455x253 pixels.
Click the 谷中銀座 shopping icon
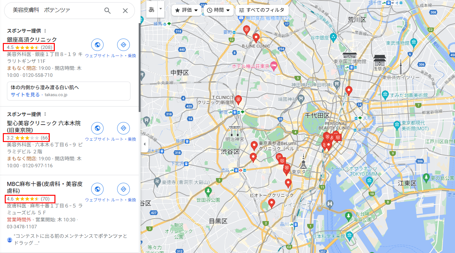point(333,38)
